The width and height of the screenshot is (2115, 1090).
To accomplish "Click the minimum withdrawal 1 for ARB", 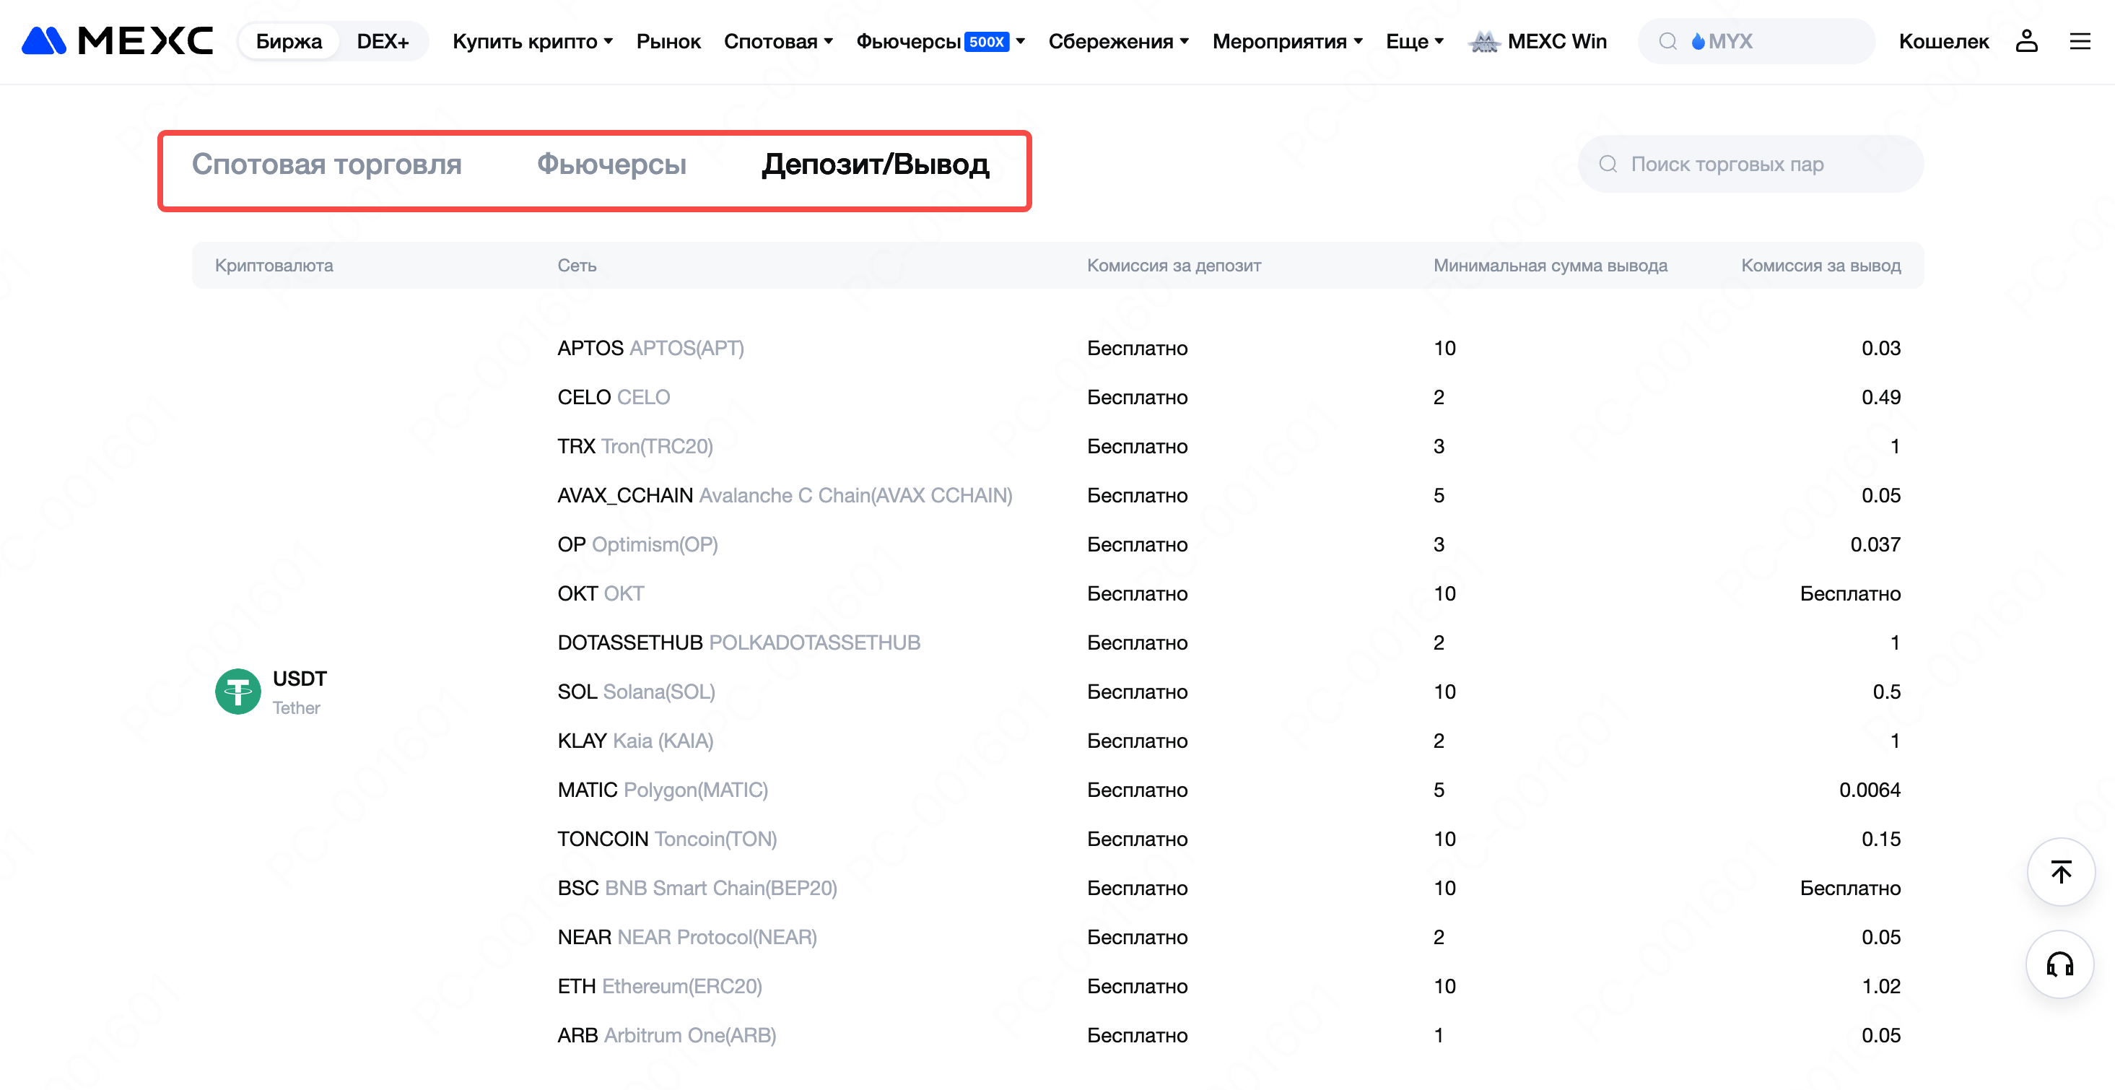I will click(x=1439, y=1036).
